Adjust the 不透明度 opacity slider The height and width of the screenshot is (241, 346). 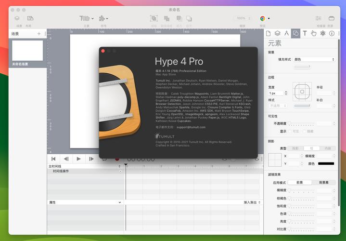click(x=302, y=123)
